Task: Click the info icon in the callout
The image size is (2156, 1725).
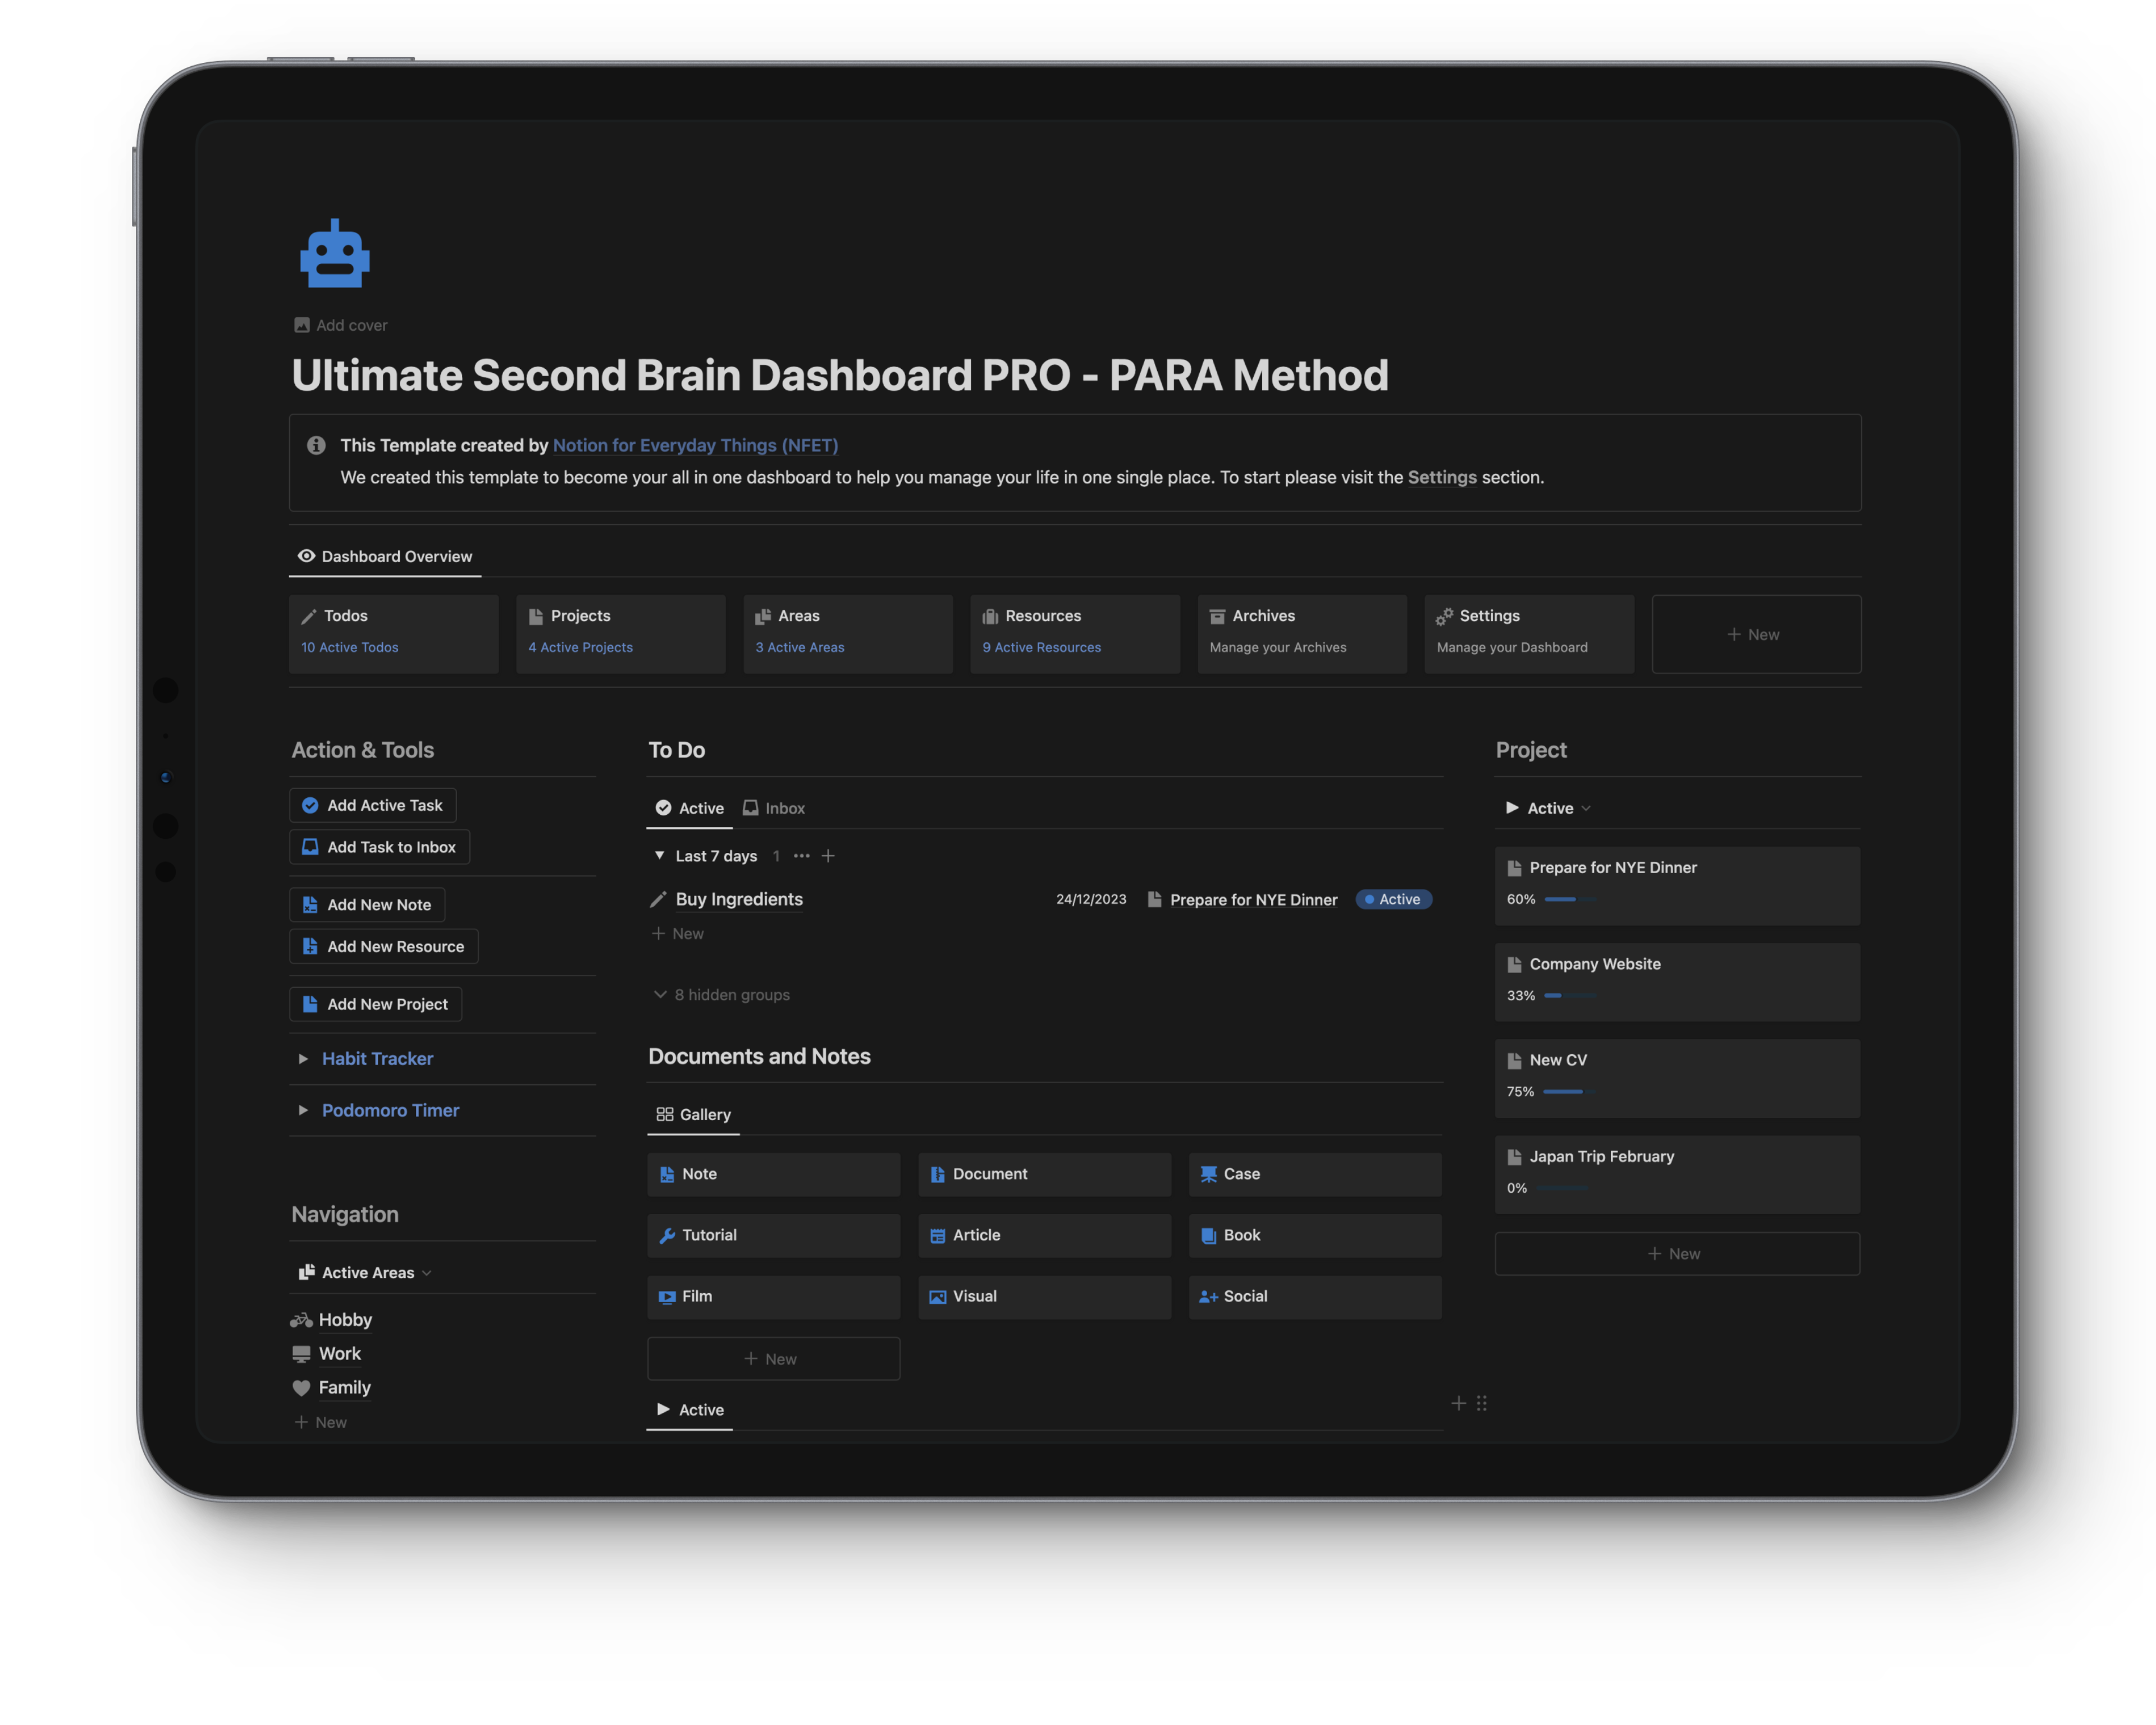Action: click(x=316, y=445)
